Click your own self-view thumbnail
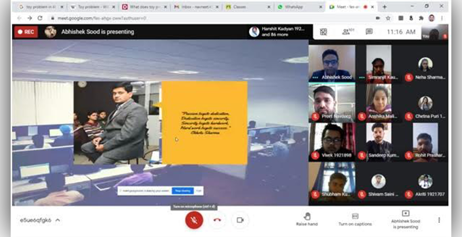 [x=435, y=32]
